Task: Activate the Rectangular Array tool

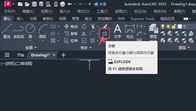Action: coord(93,41)
